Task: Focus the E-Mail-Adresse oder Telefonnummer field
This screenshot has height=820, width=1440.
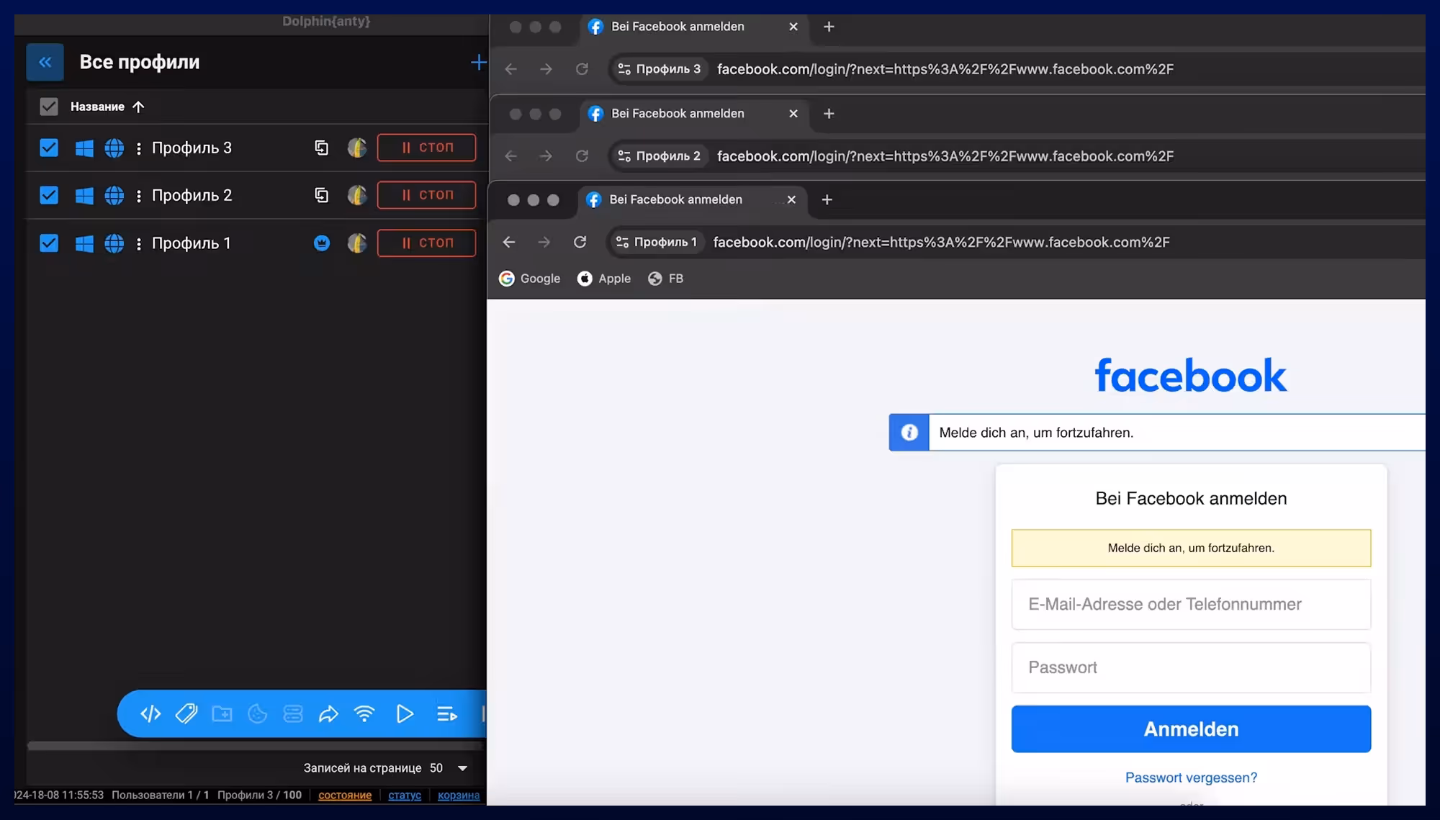Action: pos(1191,604)
